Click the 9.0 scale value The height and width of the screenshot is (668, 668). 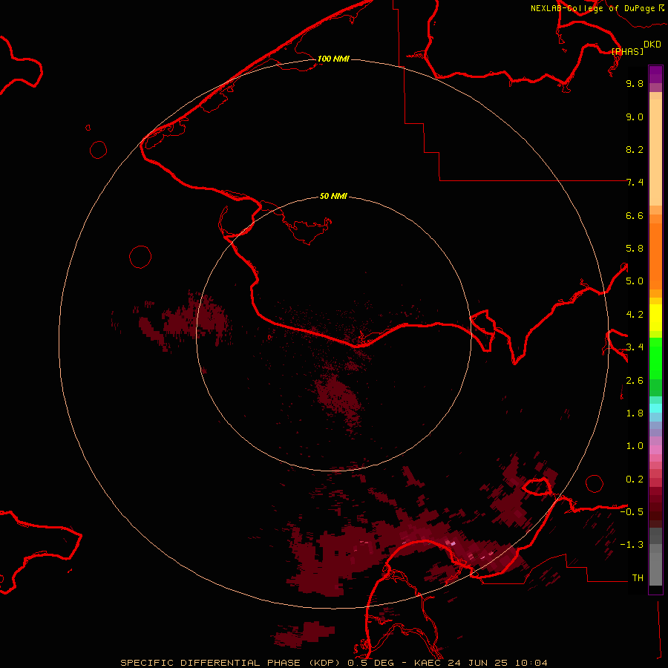pyautogui.click(x=635, y=117)
